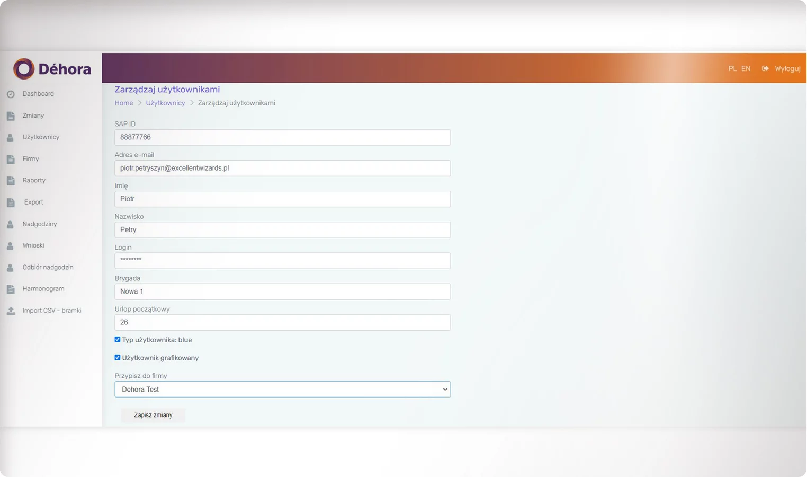This screenshot has width=807, height=477.
Task: Click the Urlop początkowy field
Action: click(283, 322)
